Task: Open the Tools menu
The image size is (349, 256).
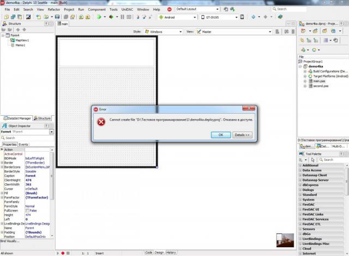Action: tap(113, 10)
